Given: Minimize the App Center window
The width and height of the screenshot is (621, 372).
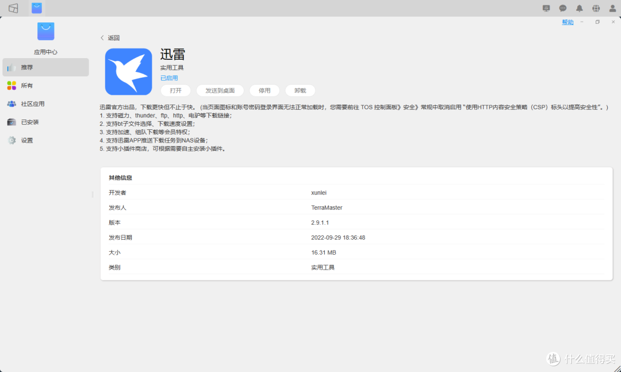Looking at the screenshot, I should 582,22.
